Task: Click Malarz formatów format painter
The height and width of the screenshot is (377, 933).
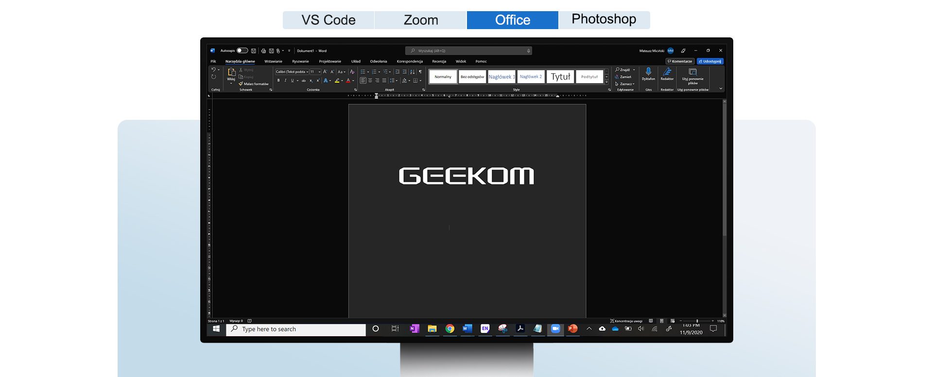Action: click(x=254, y=84)
